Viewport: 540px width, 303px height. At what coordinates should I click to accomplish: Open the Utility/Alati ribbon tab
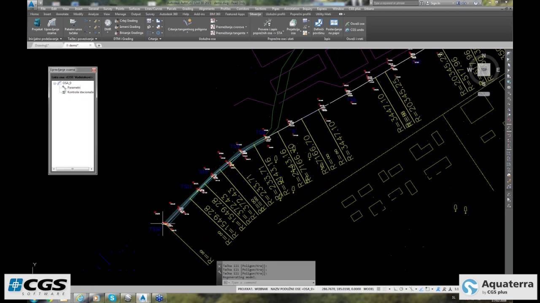[x=324, y=14]
